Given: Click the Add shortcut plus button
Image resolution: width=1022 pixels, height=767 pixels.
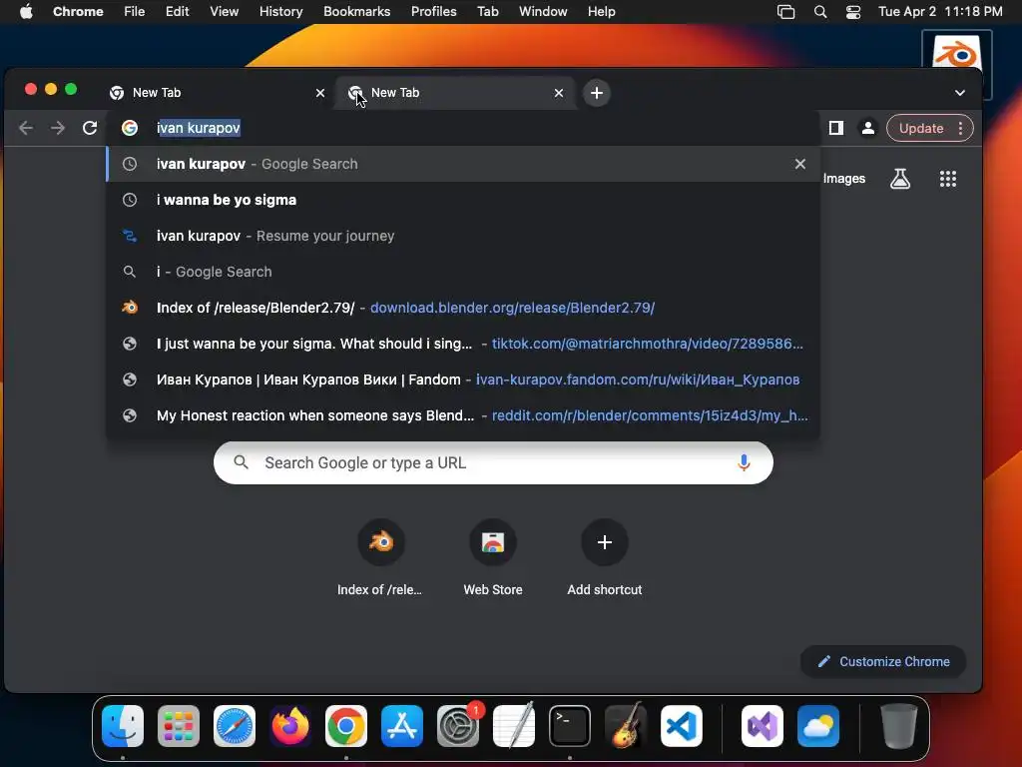Looking at the screenshot, I should 604,542.
